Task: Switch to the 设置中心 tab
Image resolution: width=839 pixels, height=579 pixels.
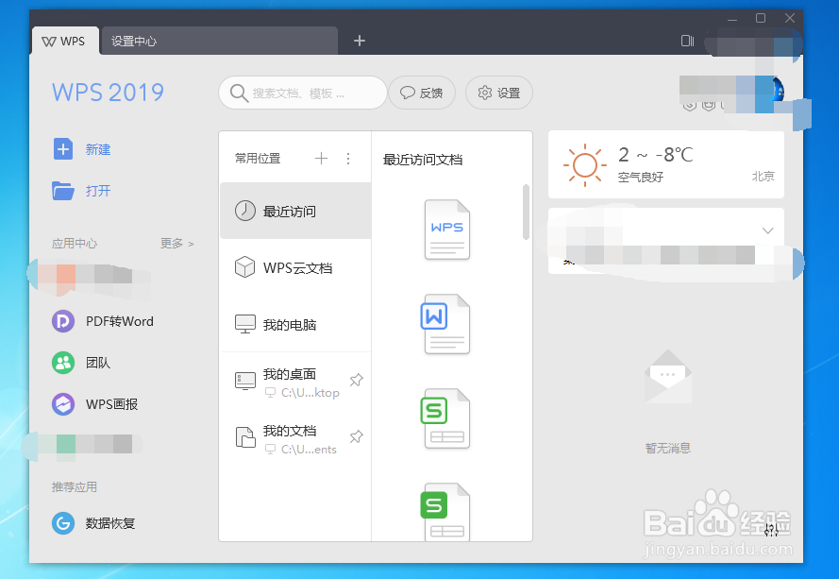Action: [219, 42]
